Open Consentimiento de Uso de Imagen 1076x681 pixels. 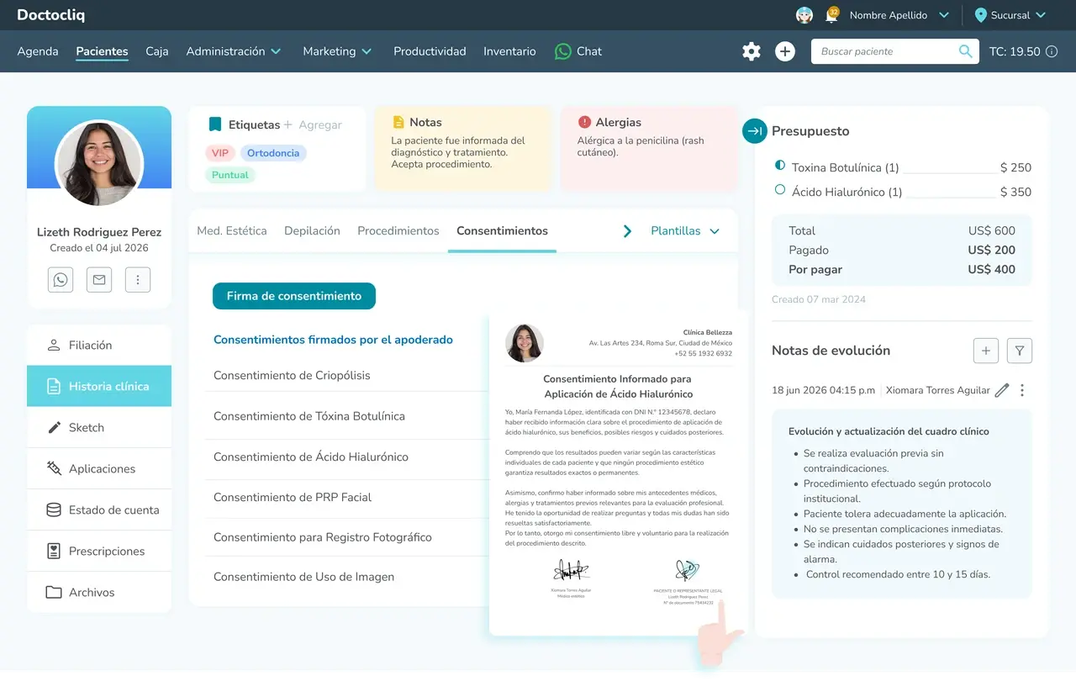coord(303,577)
